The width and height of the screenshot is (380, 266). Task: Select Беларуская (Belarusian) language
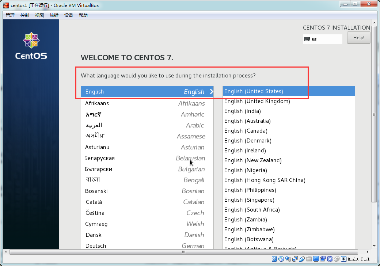pyautogui.click(x=147, y=158)
